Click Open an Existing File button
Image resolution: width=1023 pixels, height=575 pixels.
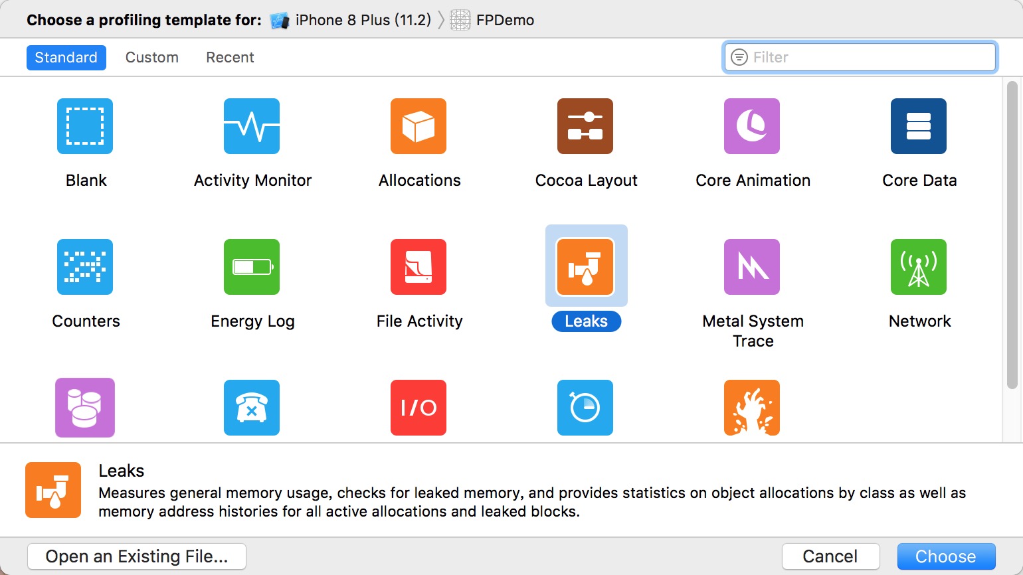click(137, 556)
